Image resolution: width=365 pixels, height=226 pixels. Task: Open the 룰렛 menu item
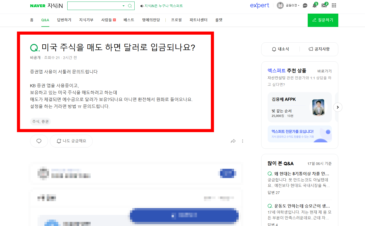pyautogui.click(x=219, y=20)
